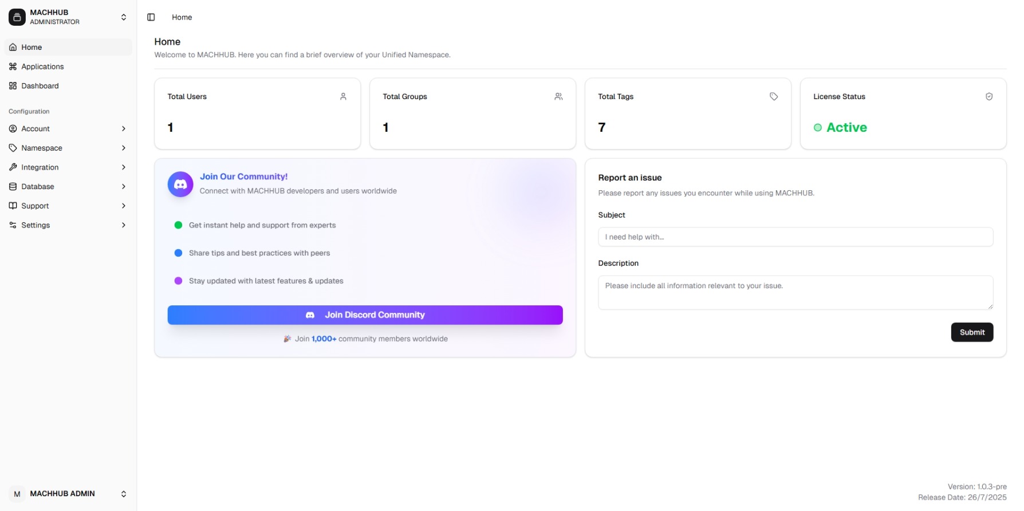Click the License Status Active text

(x=846, y=128)
